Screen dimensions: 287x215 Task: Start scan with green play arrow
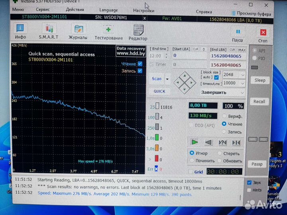coord(195,142)
